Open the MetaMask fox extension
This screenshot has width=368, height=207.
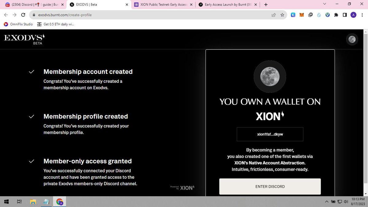(302, 15)
